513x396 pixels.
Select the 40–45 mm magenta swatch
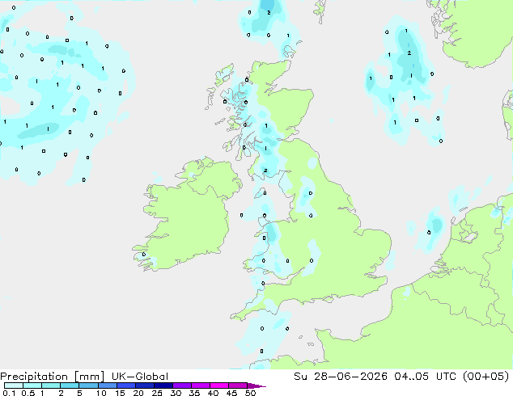(x=219, y=385)
